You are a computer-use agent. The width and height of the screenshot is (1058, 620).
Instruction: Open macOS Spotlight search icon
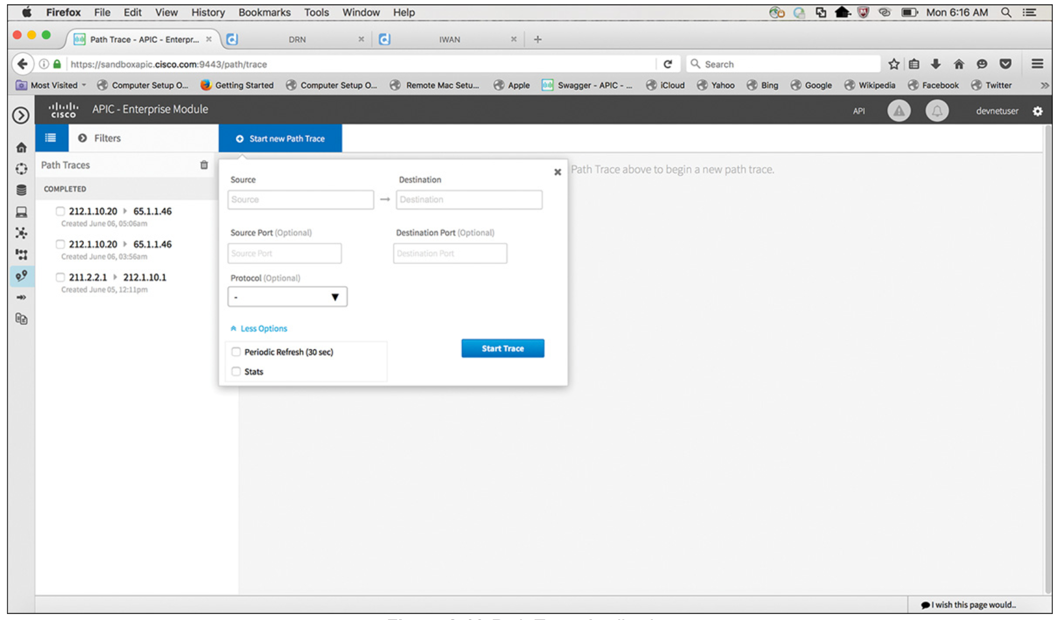[x=1006, y=13]
